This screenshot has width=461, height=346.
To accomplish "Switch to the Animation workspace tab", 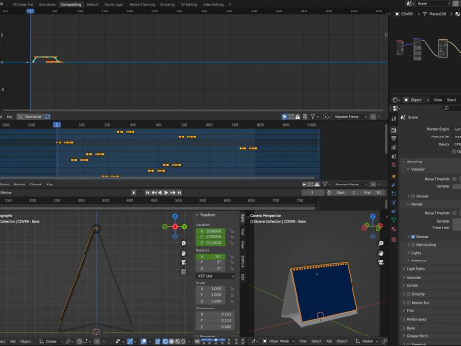I will click(x=47, y=4).
